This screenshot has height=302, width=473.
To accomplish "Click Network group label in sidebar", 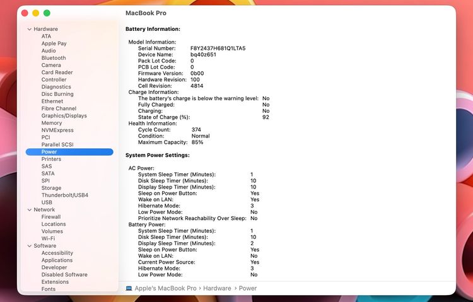I will pyautogui.click(x=44, y=210).
